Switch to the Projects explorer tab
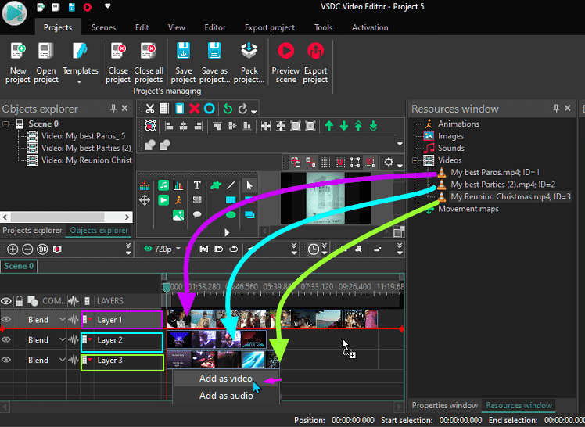585x427 pixels. point(32,230)
